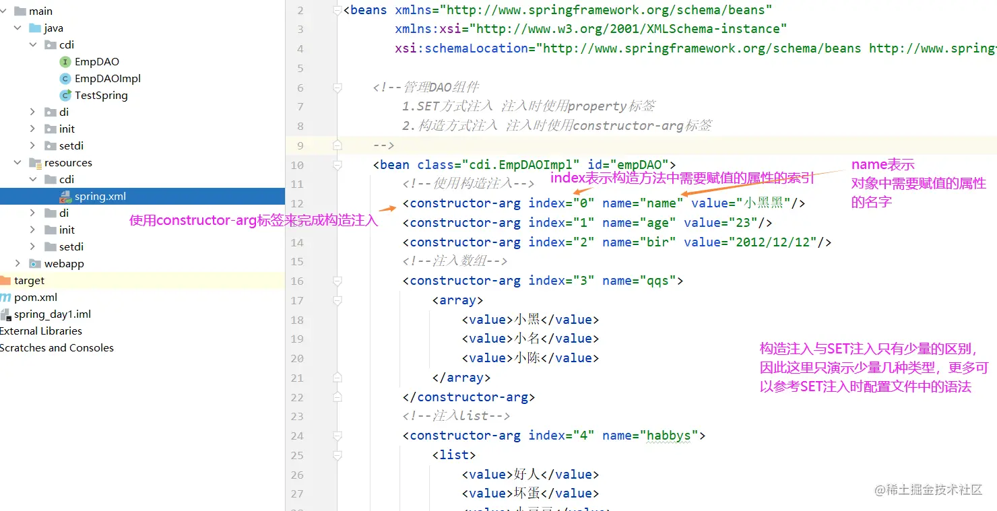The image size is (997, 511).
Task: Click the java source folder icon
Action: point(35,28)
